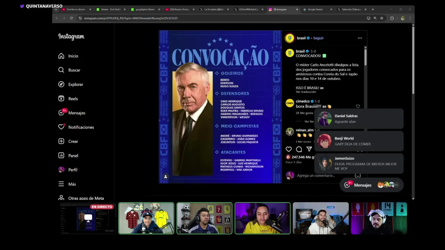This screenshot has height=250, width=445.
Task: Open the Buscar search icon
Action: pos(61,70)
